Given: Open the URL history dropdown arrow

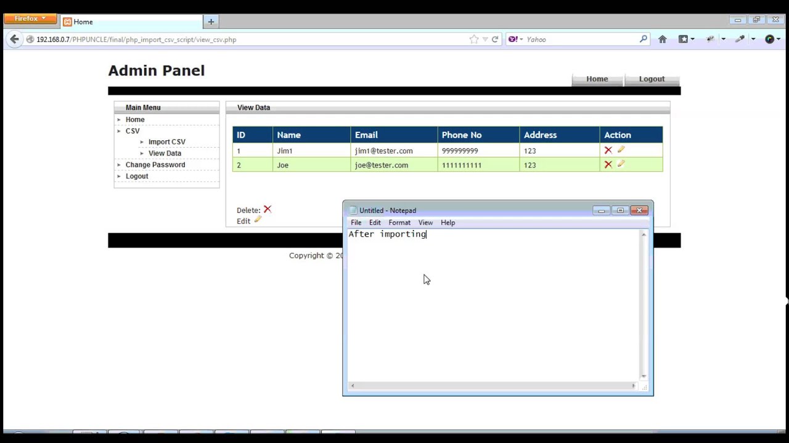Looking at the screenshot, I should [485, 39].
